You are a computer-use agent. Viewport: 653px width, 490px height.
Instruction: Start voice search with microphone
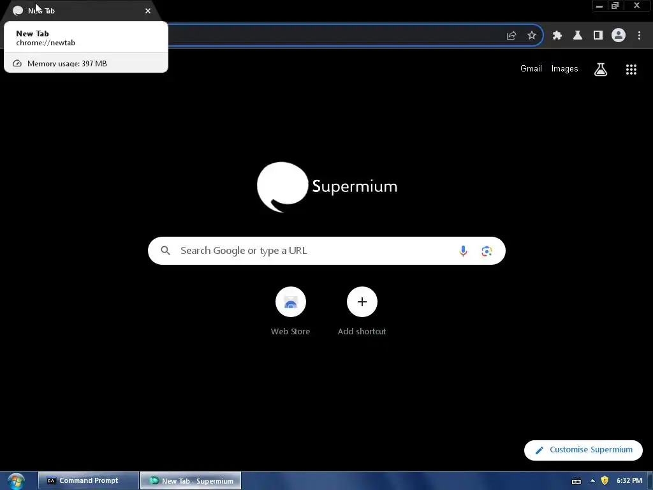coord(463,251)
